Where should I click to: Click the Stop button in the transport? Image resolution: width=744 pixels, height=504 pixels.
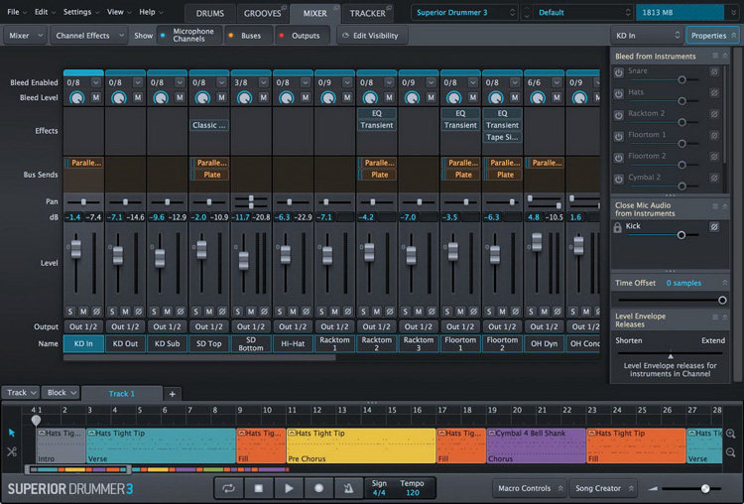(259, 488)
